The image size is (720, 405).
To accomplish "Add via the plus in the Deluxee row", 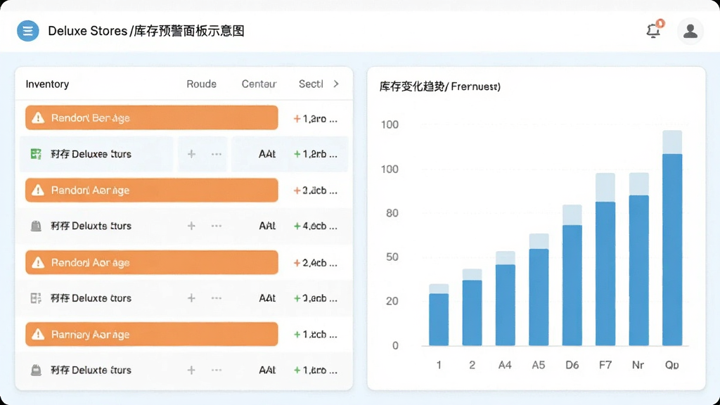I will [x=191, y=154].
